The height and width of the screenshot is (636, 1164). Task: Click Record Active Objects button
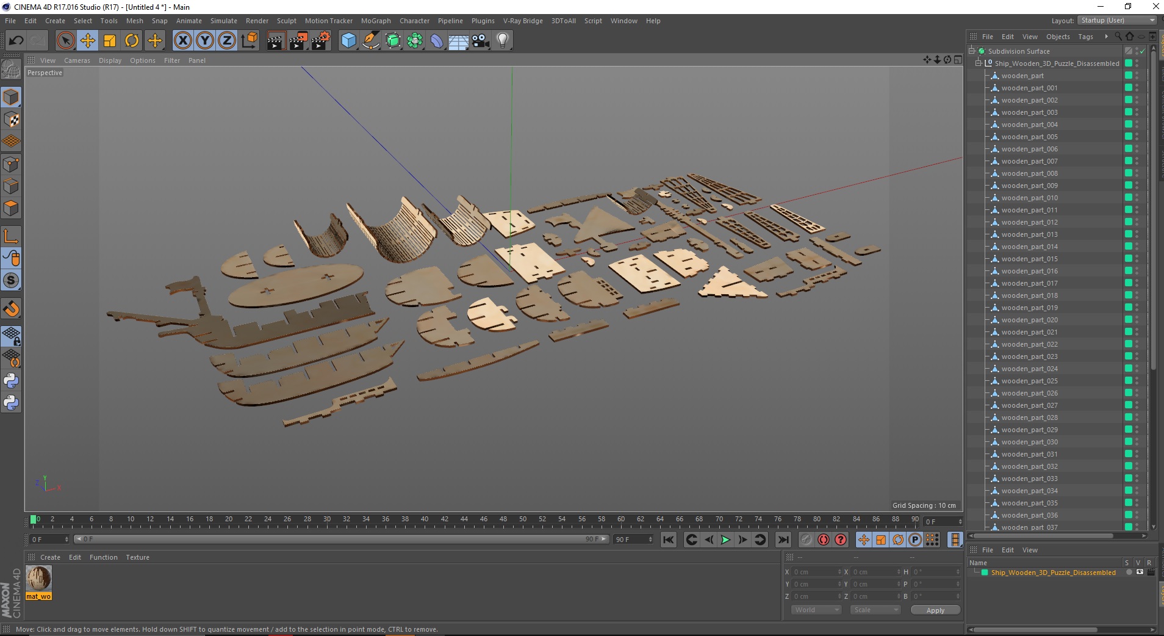806,540
